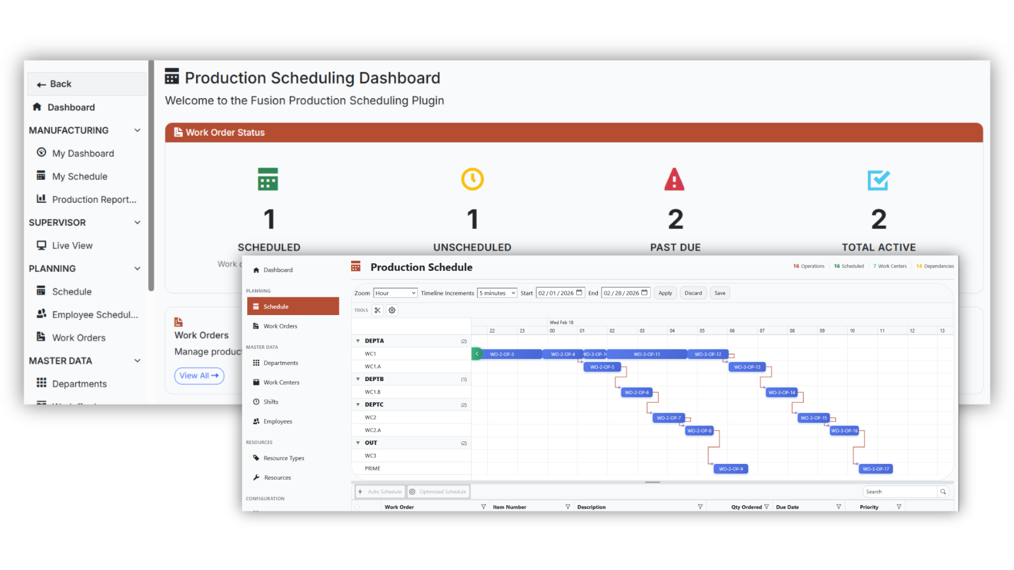Open the Timeline Increments dropdown

coord(497,293)
